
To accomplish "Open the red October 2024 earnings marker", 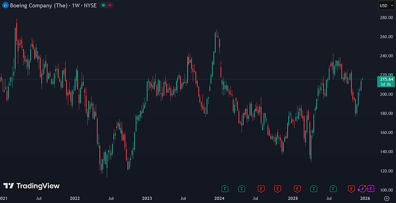I will [x=278, y=188].
